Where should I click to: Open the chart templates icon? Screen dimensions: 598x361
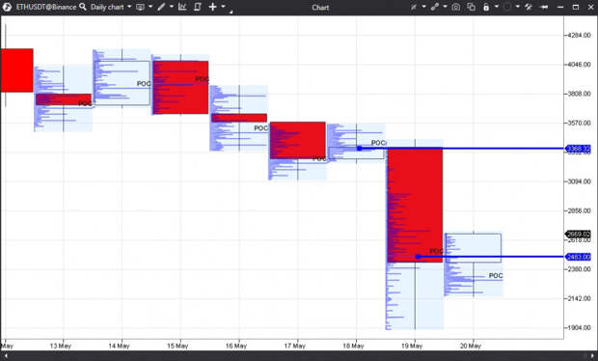pyautogui.click(x=197, y=7)
